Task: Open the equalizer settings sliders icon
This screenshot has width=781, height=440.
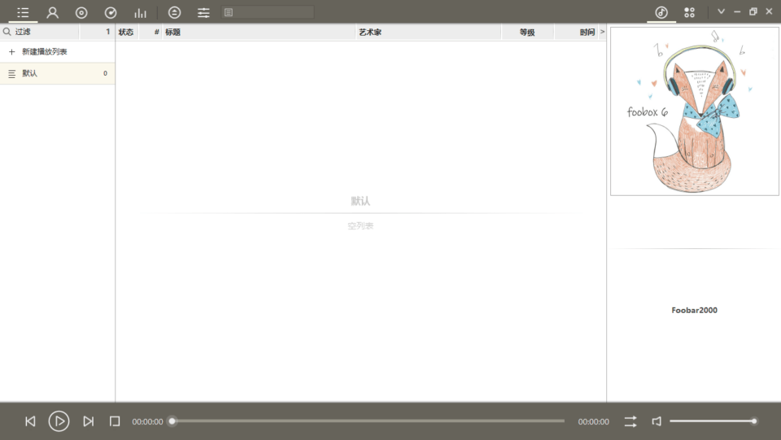Action: 203,12
